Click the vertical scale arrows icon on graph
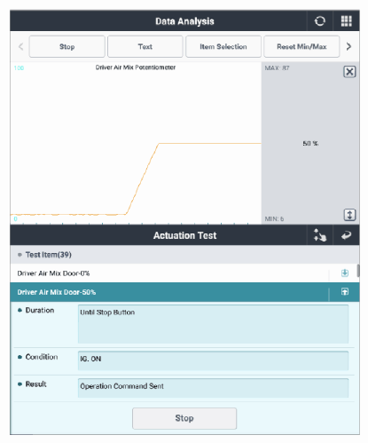The width and height of the screenshot is (368, 443). (349, 215)
